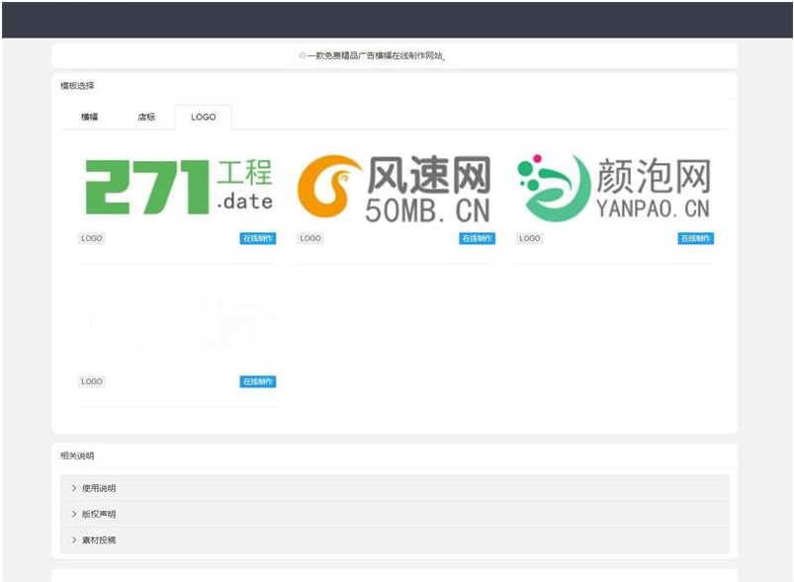Click the LOGO tag under 风速网 template
Viewport: 794px width, 582px height.
[x=310, y=238]
